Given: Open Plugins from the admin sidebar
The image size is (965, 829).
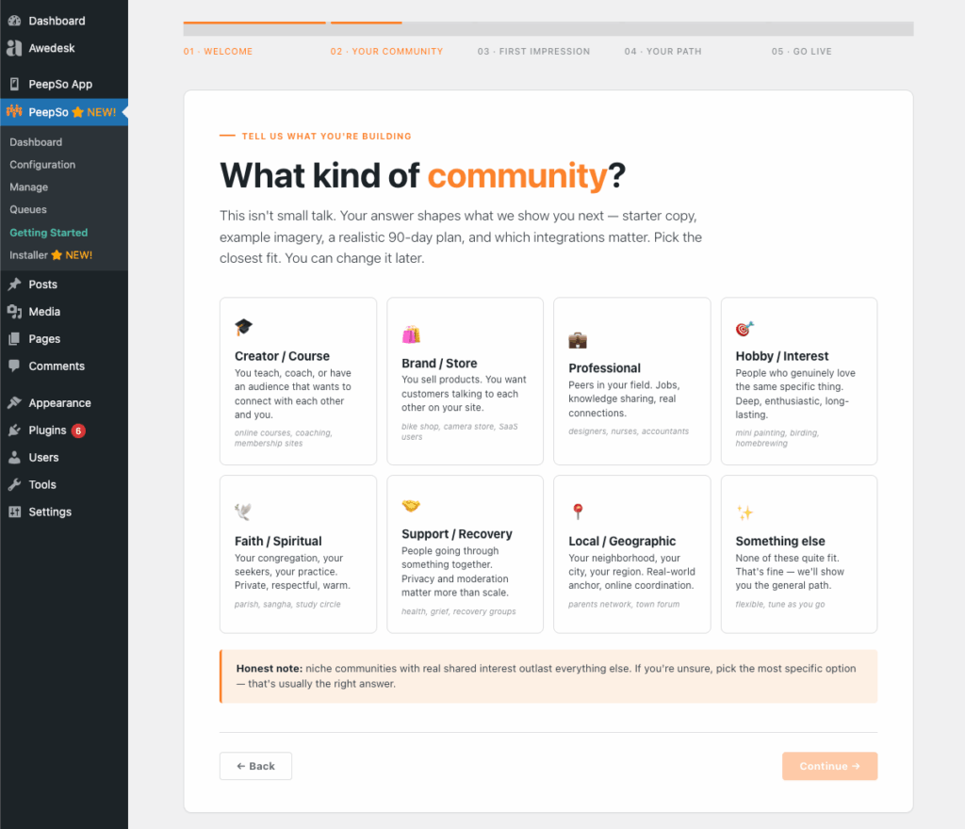Looking at the screenshot, I should [47, 431].
